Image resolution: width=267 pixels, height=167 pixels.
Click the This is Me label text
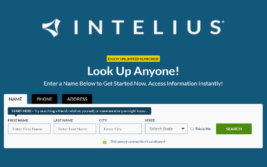pos(203,129)
